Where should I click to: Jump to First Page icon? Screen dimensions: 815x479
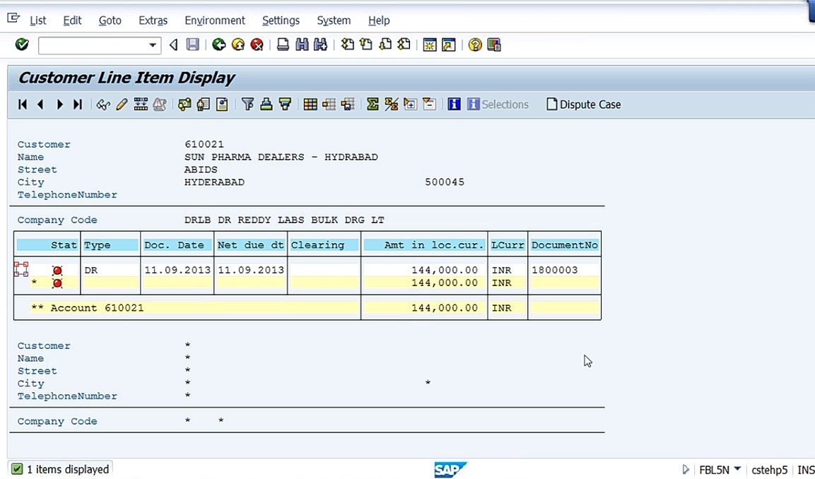click(x=347, y=45)
